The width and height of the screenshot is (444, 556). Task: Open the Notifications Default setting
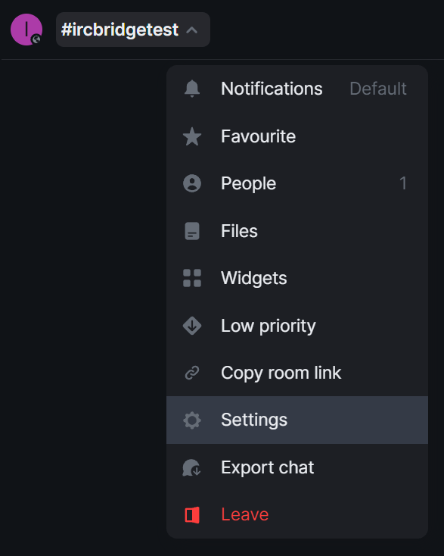[x=297, y=89]
